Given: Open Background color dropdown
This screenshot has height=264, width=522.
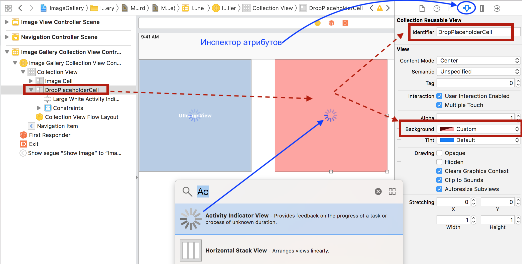Looking at the screenshot, I should 479,129.
